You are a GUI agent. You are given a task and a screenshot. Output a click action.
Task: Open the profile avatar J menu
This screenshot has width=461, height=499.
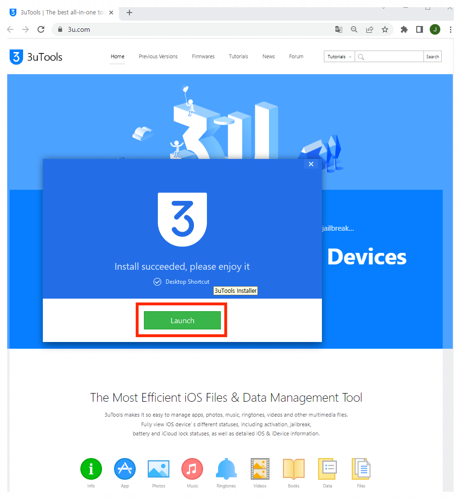435,29
